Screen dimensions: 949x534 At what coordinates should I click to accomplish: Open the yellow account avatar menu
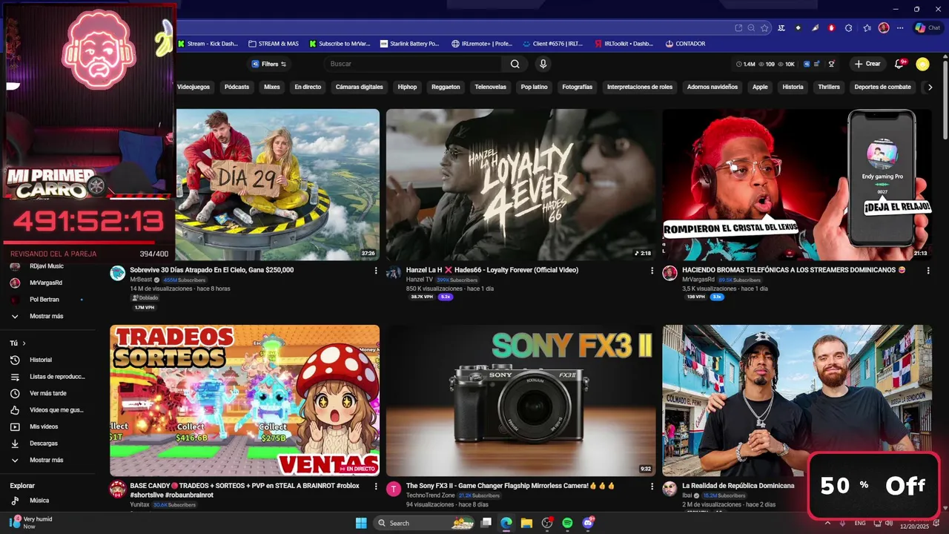click(x=922, y=64)
